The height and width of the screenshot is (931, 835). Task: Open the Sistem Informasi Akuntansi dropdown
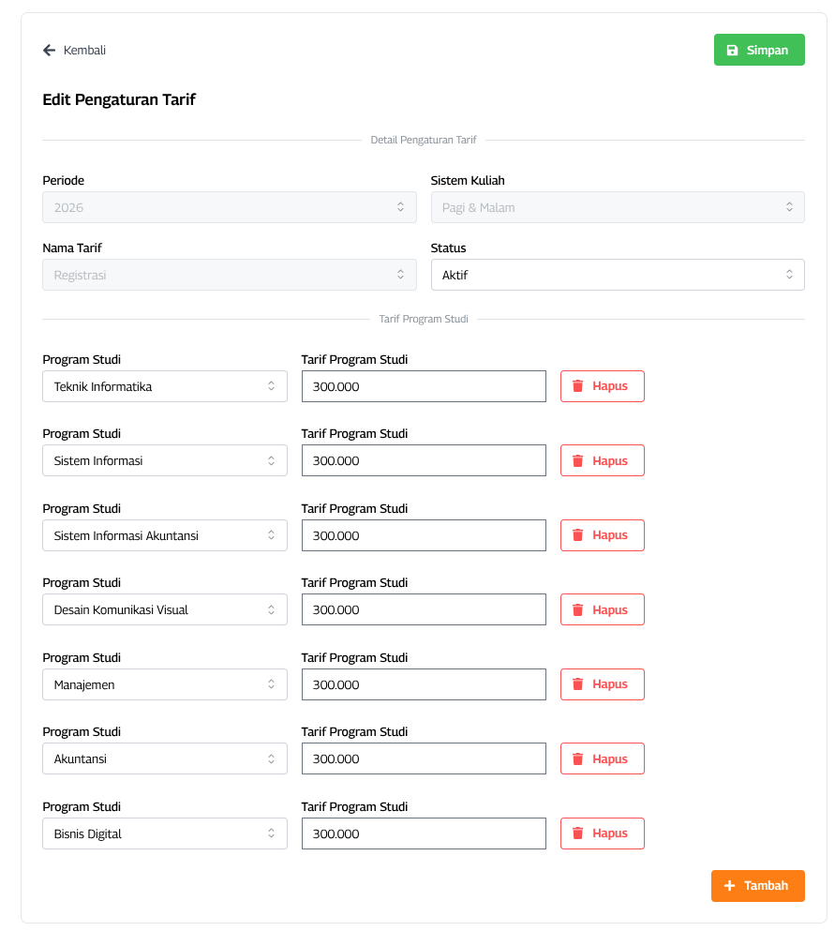(x=164, y=535)
